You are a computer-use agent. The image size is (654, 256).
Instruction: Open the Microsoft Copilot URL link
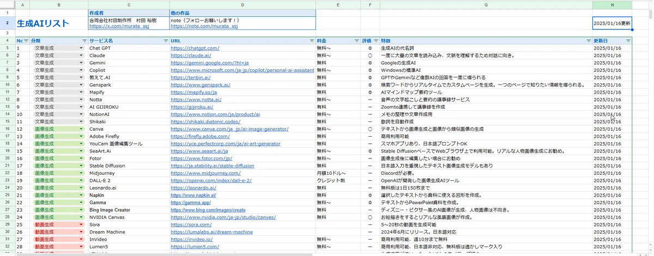[x=243, y=70]
